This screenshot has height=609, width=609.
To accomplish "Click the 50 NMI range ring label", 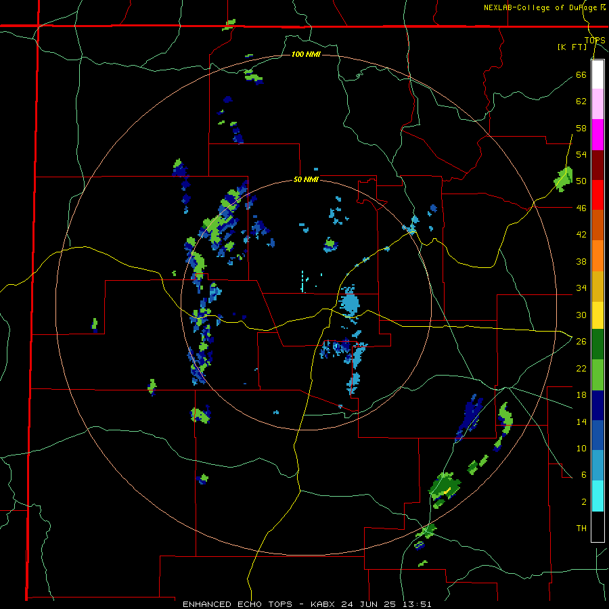I will pos(306,179).
